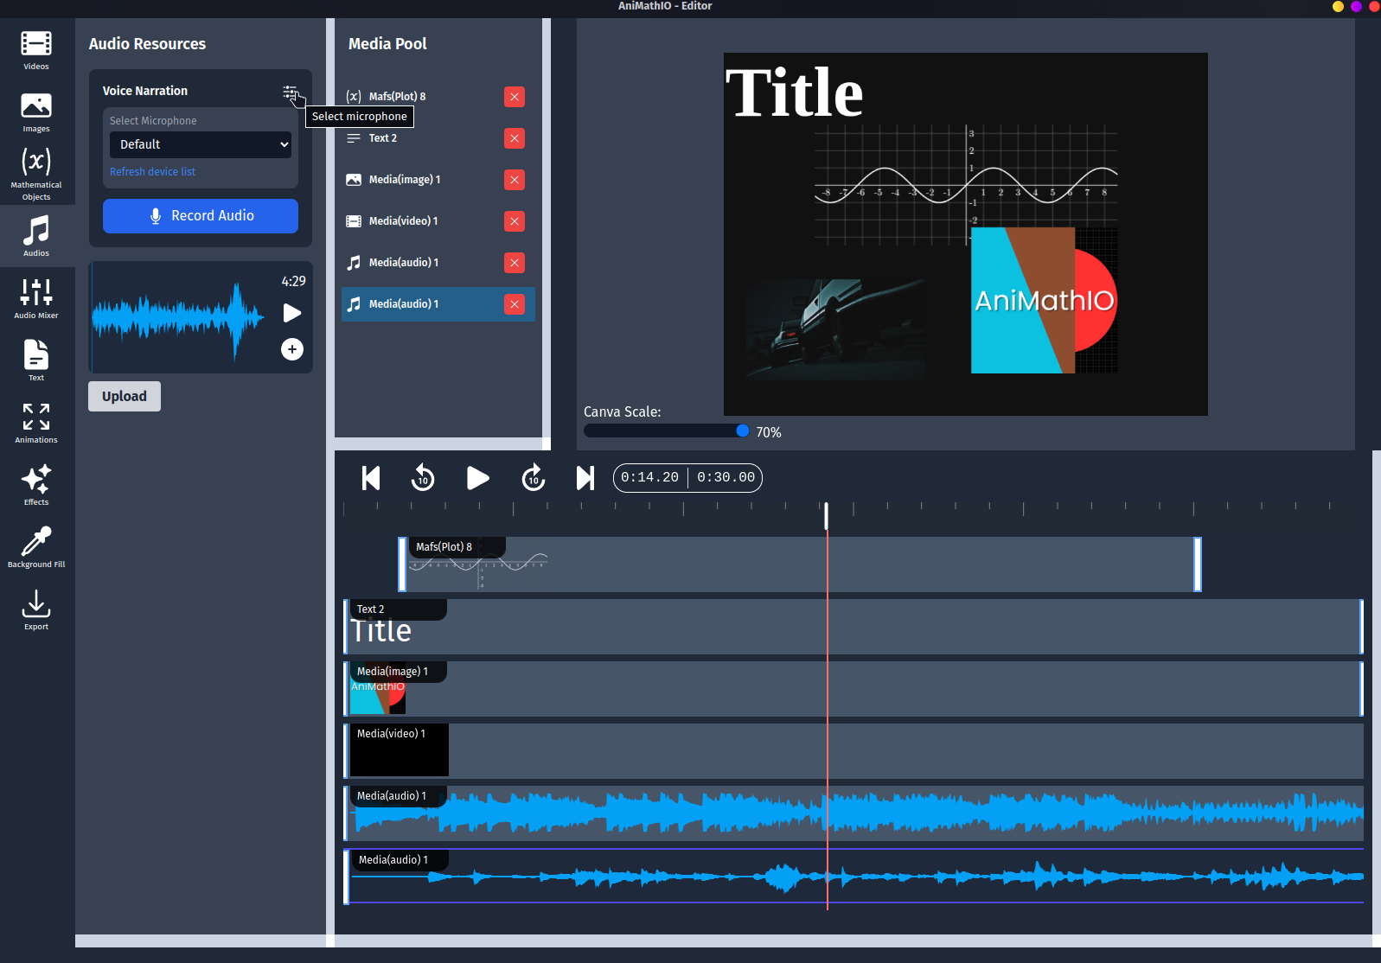Remove Text 2 from Media Pool
Viewport: 1381px width, 963px height.
coord(515,138)
